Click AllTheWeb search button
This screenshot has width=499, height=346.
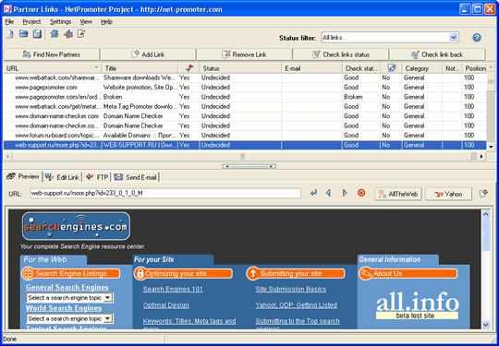pos(398,194)
